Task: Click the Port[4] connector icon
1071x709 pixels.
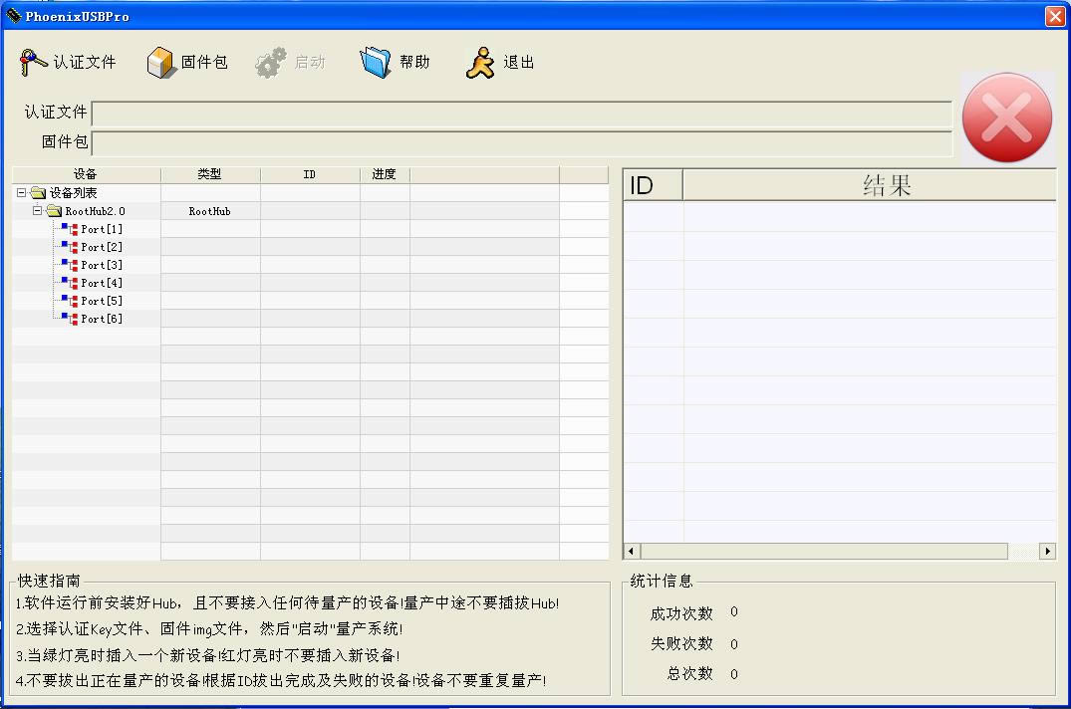Action: tap(70, 283)
